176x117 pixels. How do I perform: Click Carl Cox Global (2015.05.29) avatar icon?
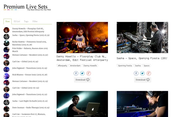pyautogui.click(x=6, y=63)
